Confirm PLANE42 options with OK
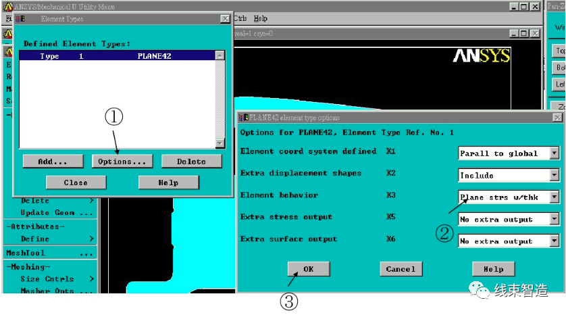 coord(309,269)
